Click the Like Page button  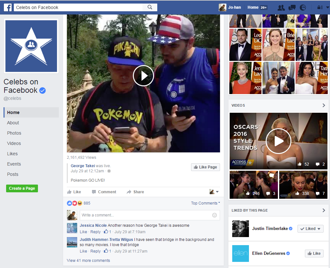[x=206, y=167]
